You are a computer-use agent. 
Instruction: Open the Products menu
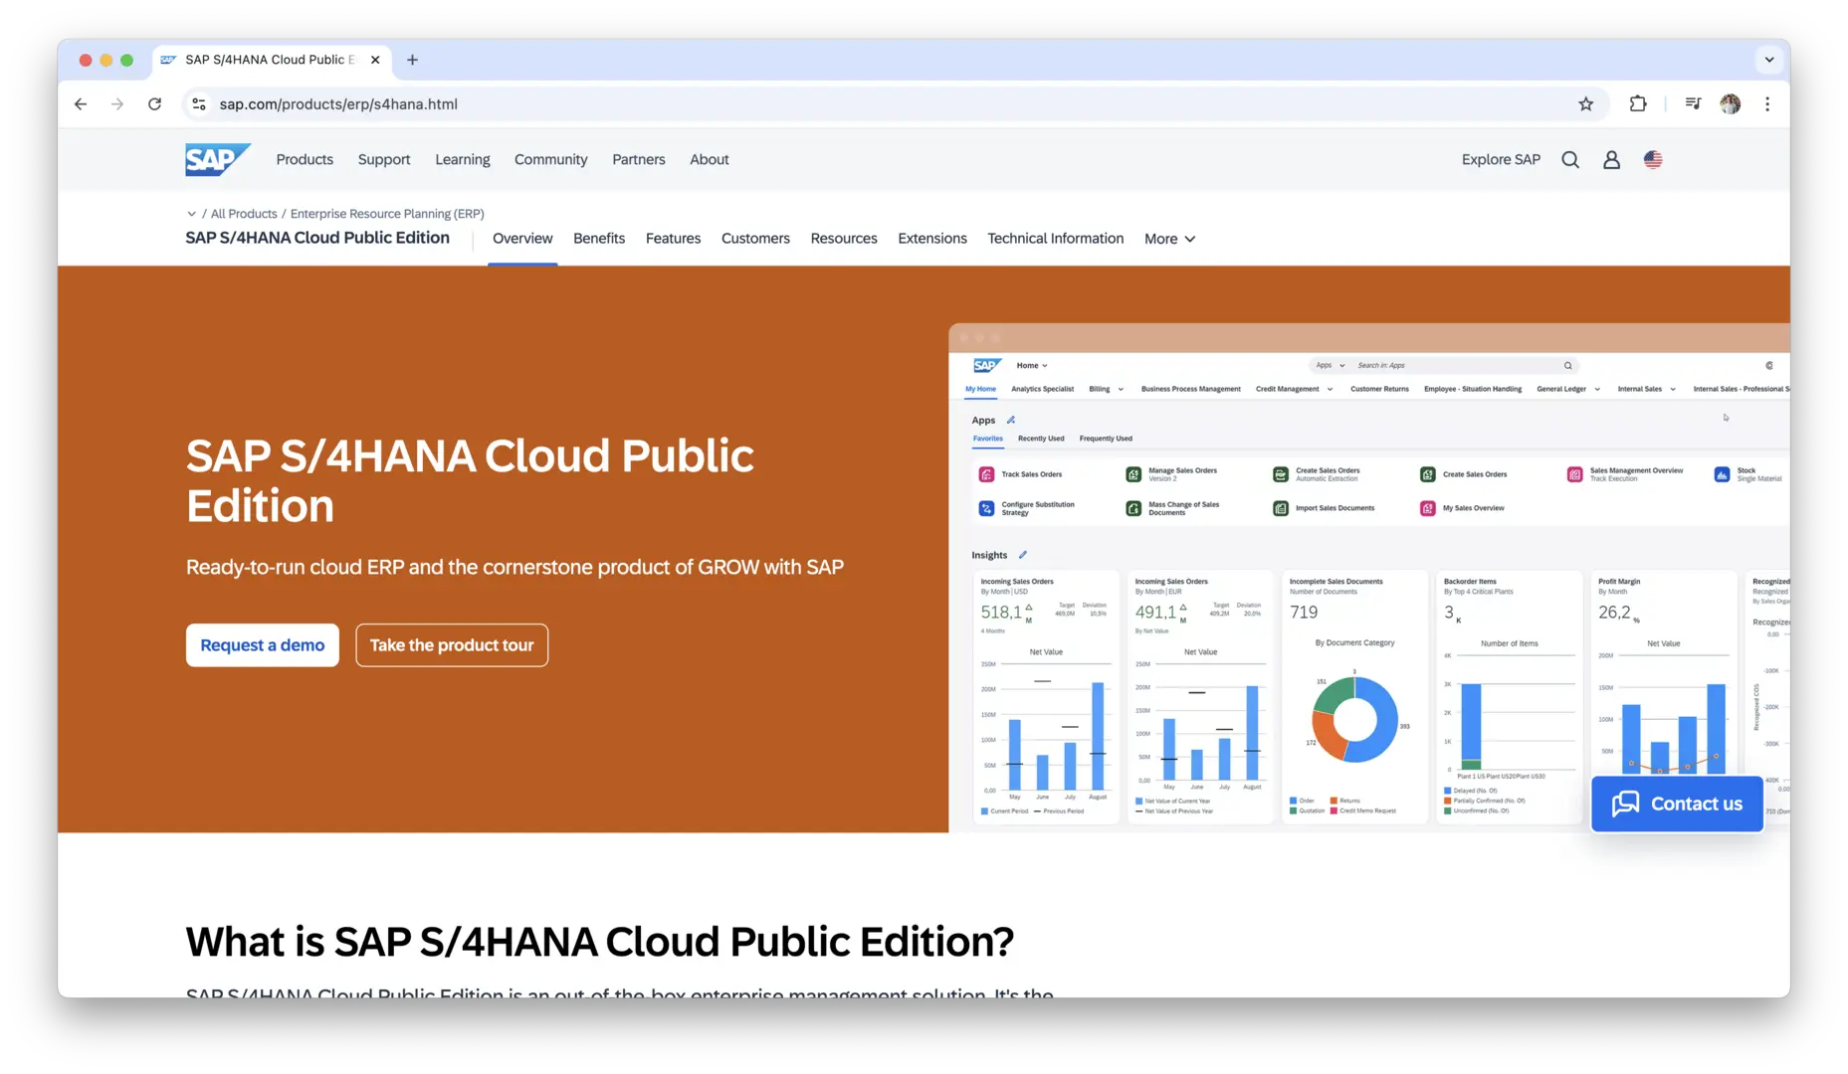[x=305, y=159]
